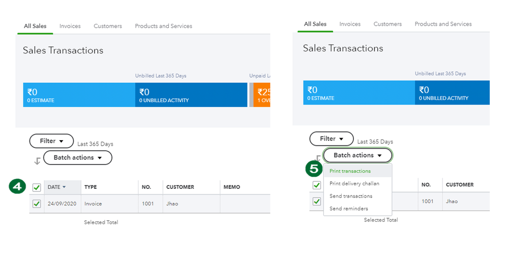Select Print delivery challan menu entry
Viewport: 508px width, 265px height.
354,184
